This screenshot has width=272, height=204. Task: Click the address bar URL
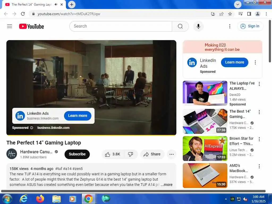69,14
